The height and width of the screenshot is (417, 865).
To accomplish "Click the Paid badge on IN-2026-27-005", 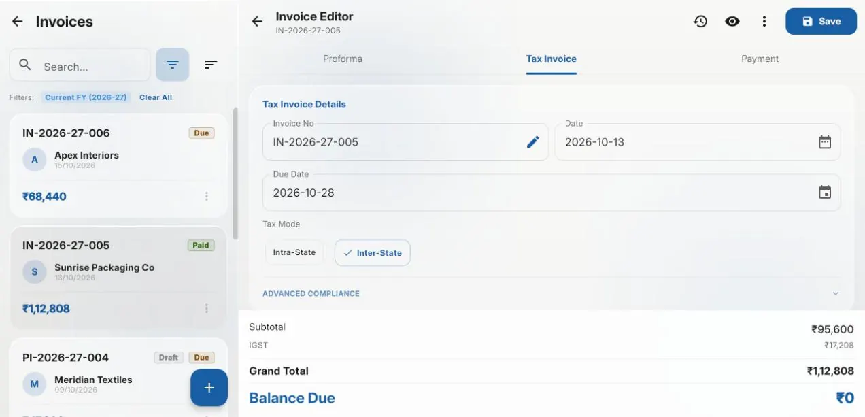I will click(x=201, y=245).
